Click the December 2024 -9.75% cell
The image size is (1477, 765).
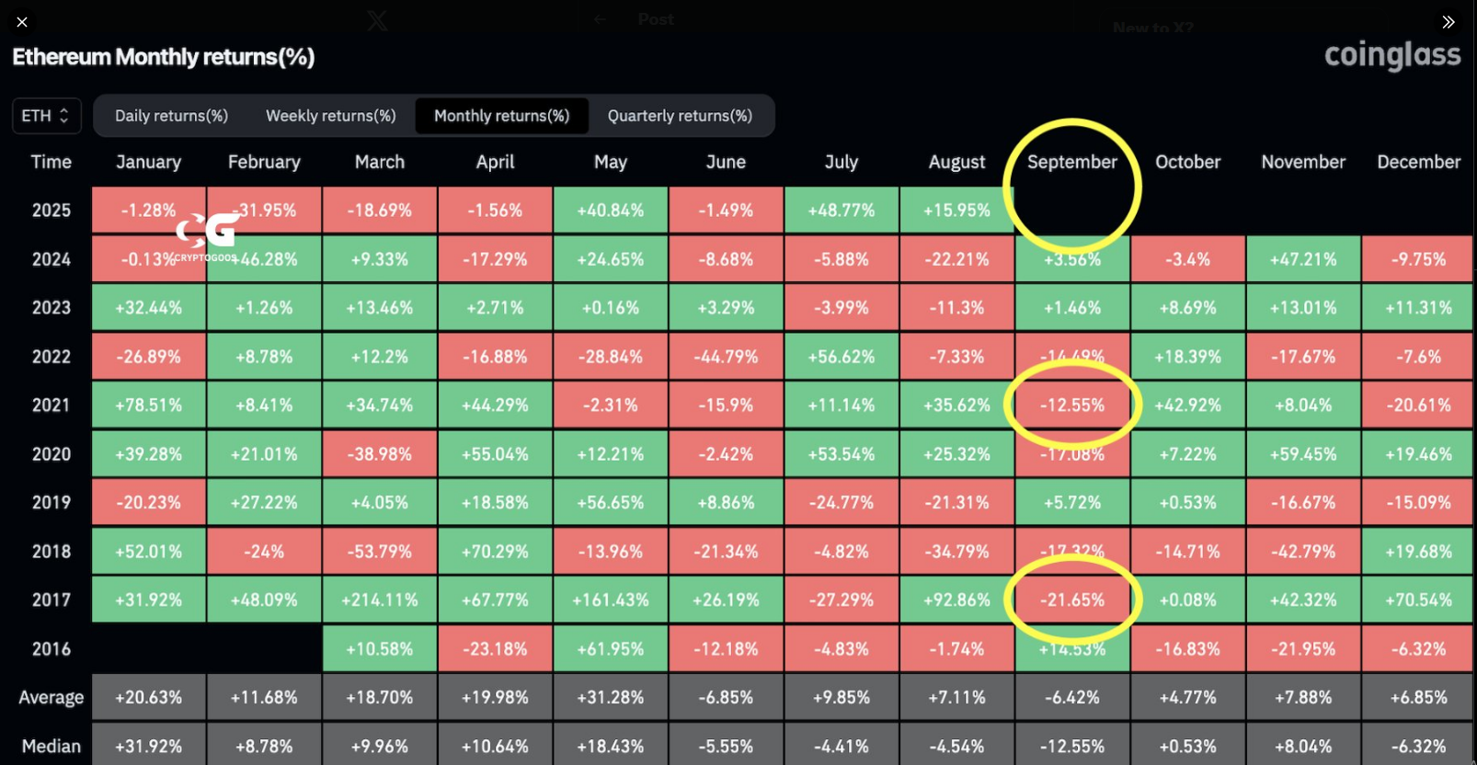click(x=1418, y=259)
